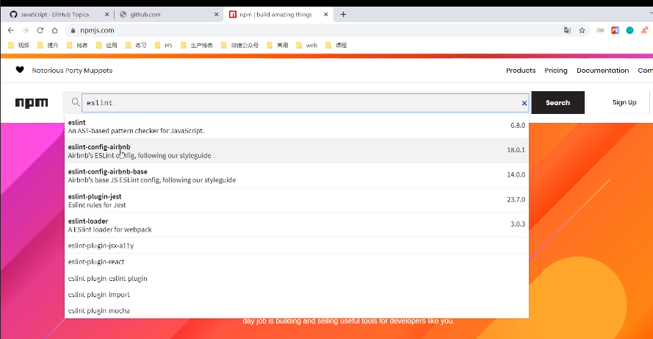
Task: Open the bookmark folder left of H5
Action: (136, 45)
